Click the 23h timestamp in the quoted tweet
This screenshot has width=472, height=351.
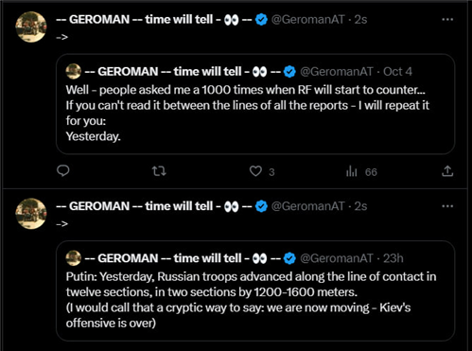point(393,258)
